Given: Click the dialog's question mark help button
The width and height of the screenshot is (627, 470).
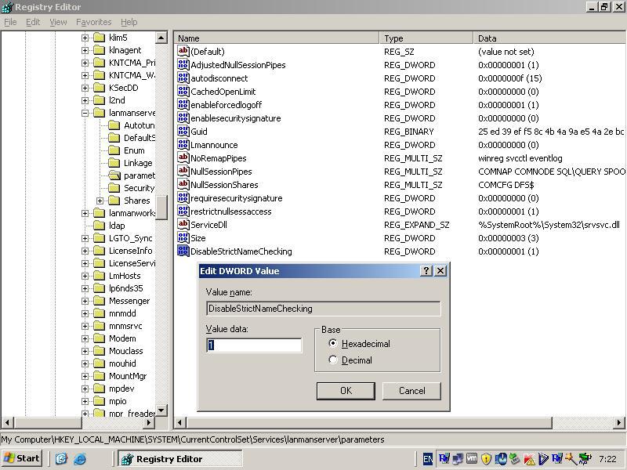Looking at the screenshot, I should (x=426, y=270).
